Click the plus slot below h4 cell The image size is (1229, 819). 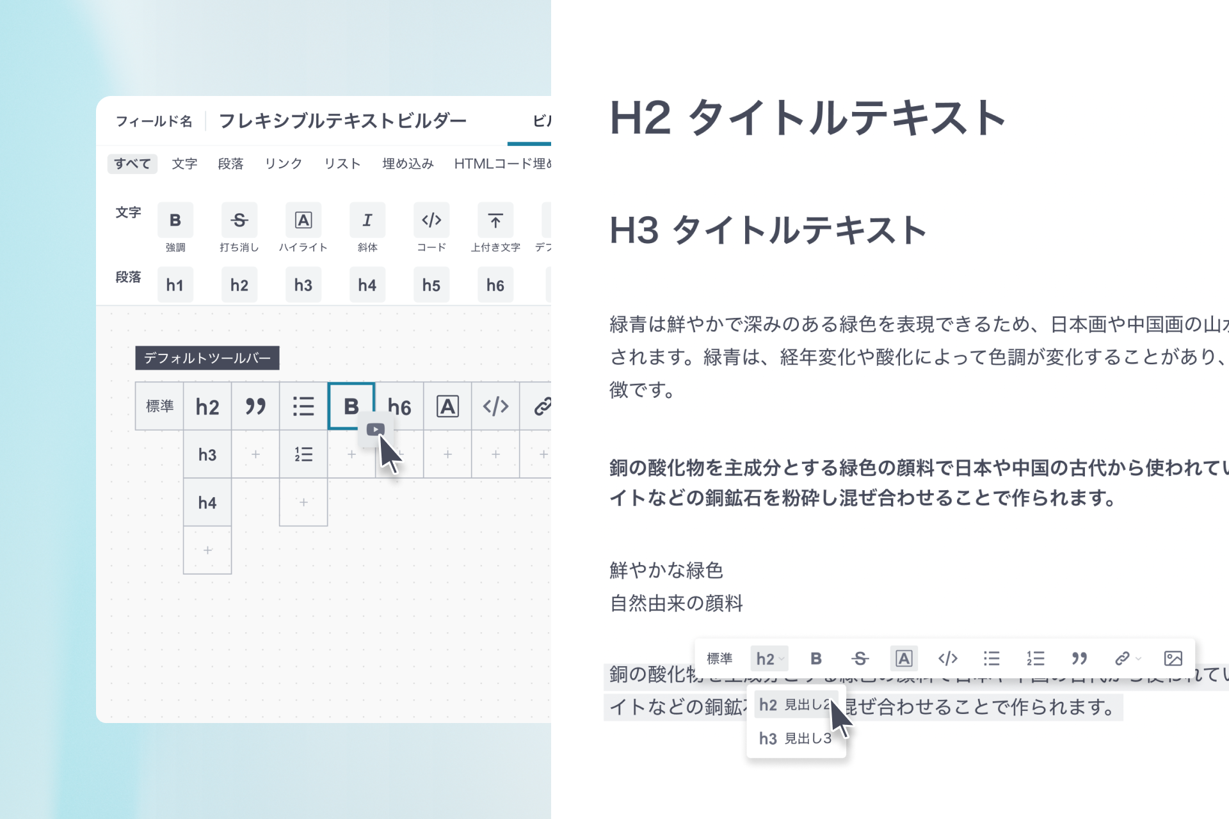(207, 550)
